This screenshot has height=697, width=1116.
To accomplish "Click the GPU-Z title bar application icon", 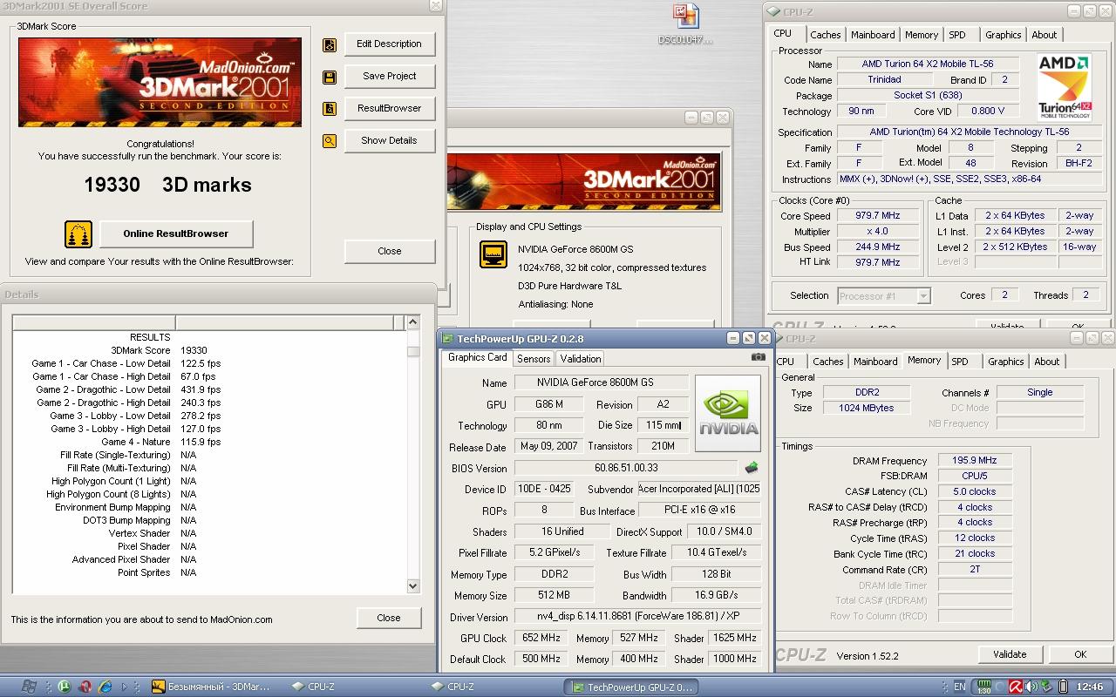I will 448,339.
